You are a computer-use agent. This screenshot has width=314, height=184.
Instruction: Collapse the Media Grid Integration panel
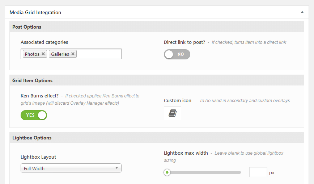(x=302, y=12)
